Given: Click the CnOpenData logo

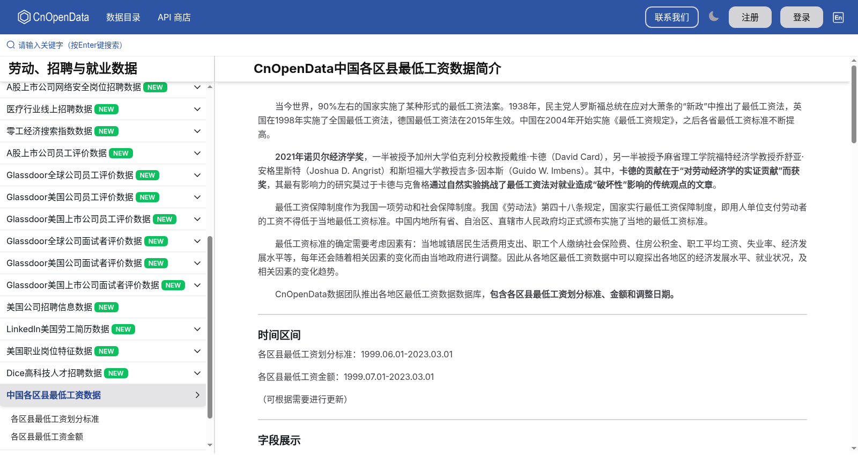Looking at the screenshot, I should tap(53, 17).
